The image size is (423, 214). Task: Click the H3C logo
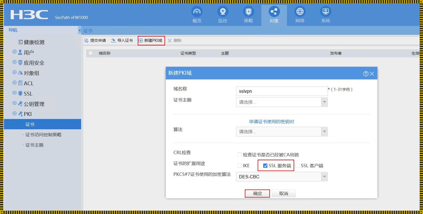(x=29, y=15)
